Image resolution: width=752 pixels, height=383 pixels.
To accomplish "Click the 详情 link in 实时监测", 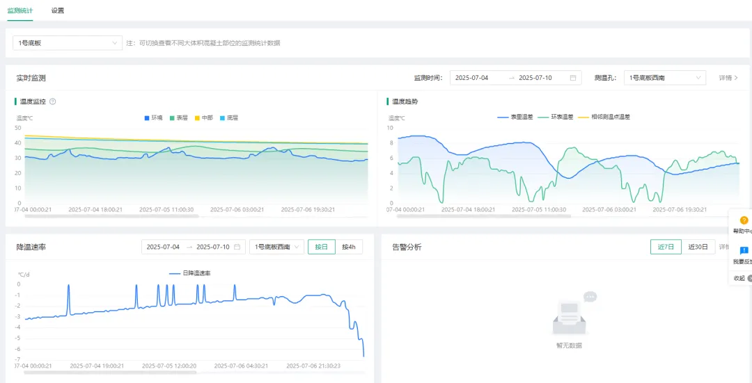I will tap(728, 78).
